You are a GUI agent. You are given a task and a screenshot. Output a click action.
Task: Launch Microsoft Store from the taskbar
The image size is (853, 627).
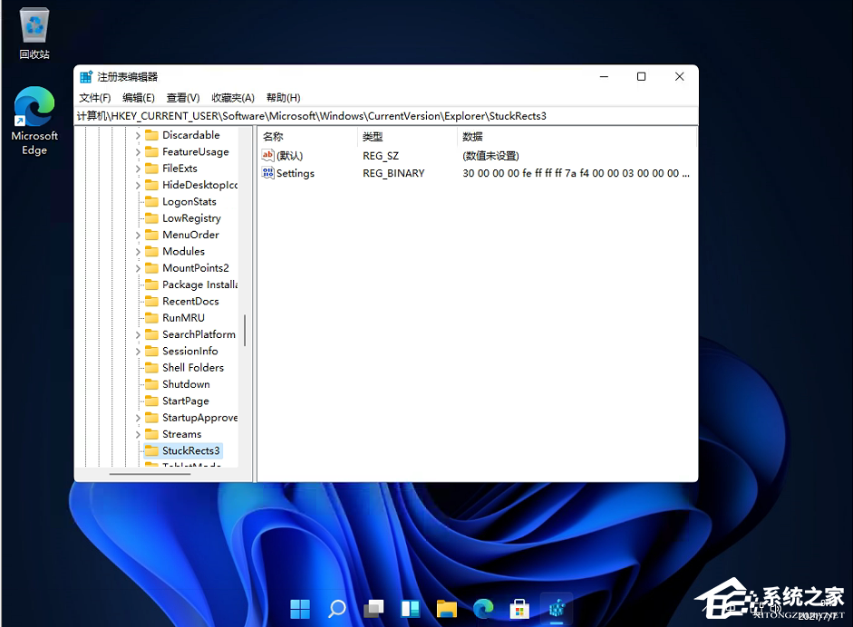point(519,608)
